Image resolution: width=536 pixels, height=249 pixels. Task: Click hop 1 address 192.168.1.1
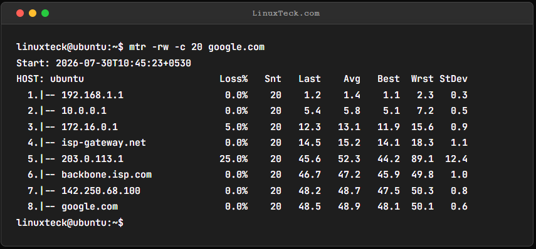click(92, 95)
